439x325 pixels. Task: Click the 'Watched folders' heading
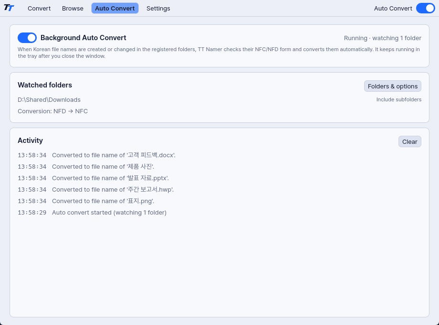coord(45,85)
